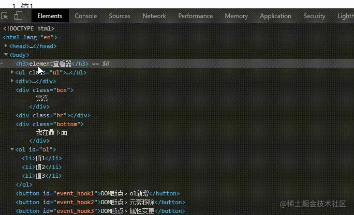Activate the inspect element picker icon
The height and width of the screenshot is (215, 354).
point(5,16)
